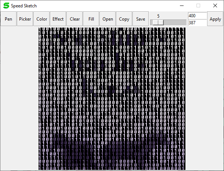Minimize the Speed Sketch window
The width and height of the screenshot is (224, 171).
click(x=181, y=6)
